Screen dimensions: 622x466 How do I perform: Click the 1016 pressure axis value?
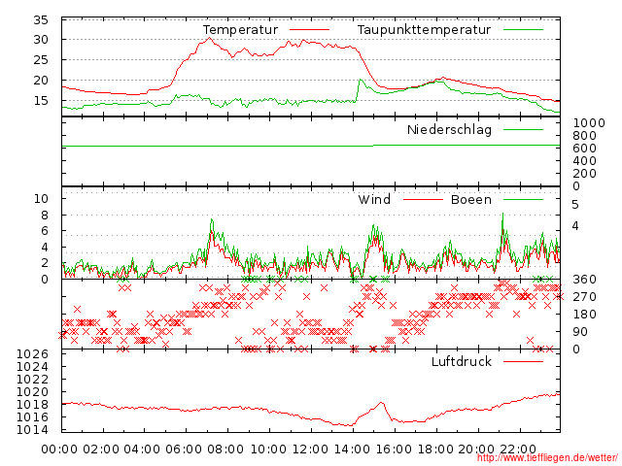click(32, 417)
